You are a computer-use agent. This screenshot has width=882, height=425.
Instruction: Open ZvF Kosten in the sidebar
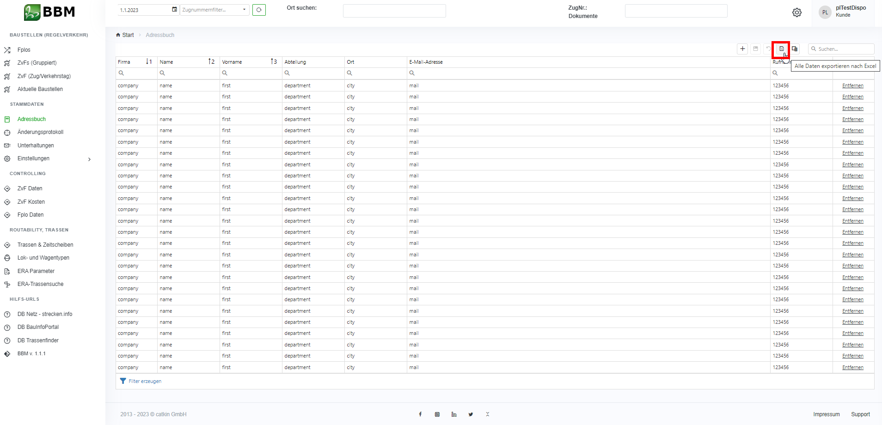[31, 202]
